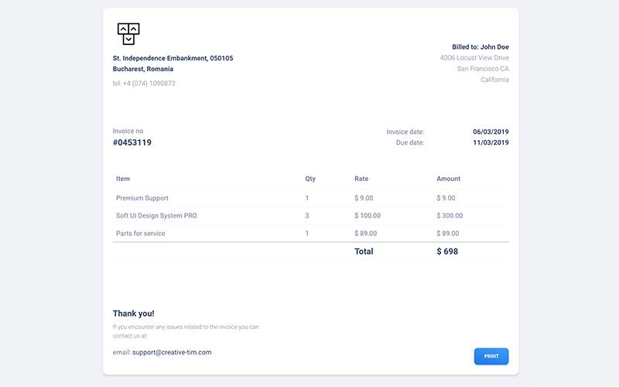Click the support@creative-tim.com email link
Screen dimensions: 619x387
click(x=172, y=352)
